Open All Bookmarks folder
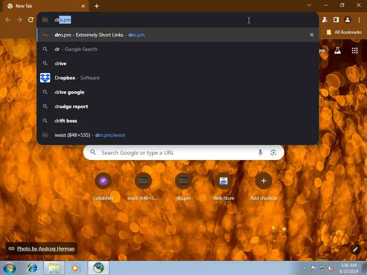This screenshot has width=367, height=275. pyautogui.click(x=344, y=32)
